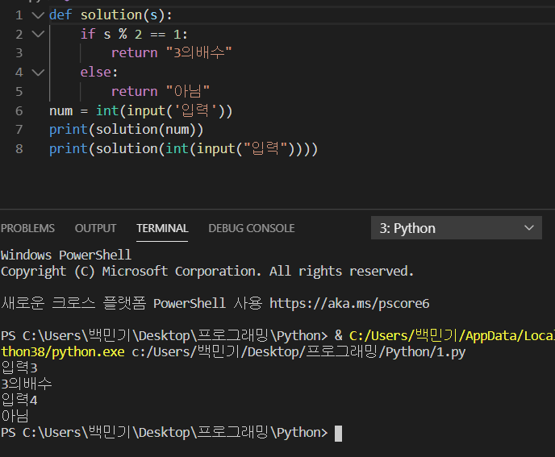Image resolution: width=555 pixels, height=457 pixels.
Task: Click the 'def' keyword on line 1
Action: point(61,15)
